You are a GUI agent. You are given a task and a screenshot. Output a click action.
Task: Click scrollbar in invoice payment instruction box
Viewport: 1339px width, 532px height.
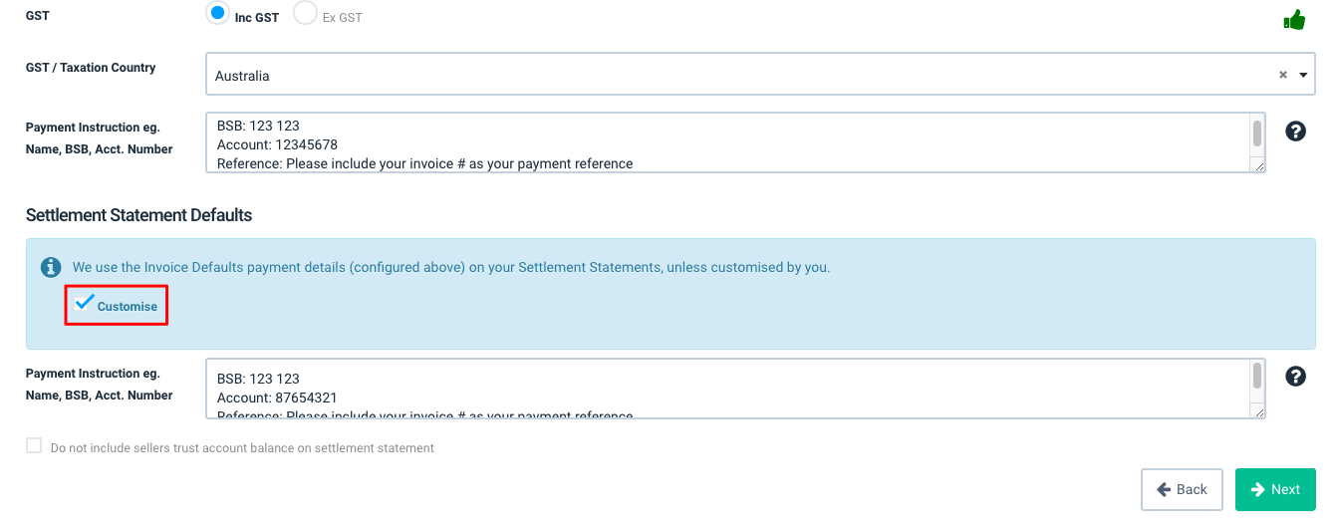click(x=1257, y=133)
